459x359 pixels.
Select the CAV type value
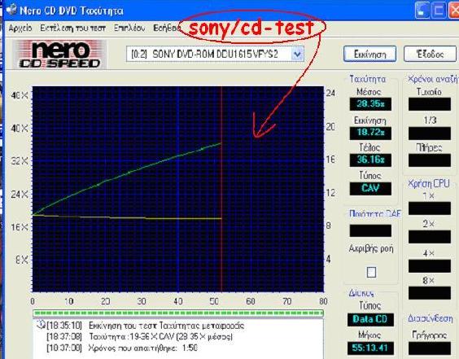[x=370, y=188]
